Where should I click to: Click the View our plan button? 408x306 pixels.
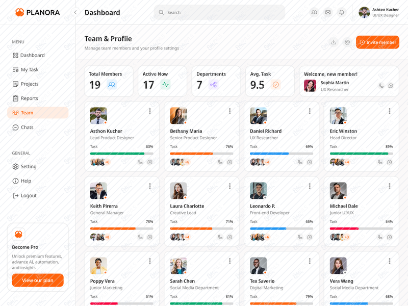click(38, 280)
